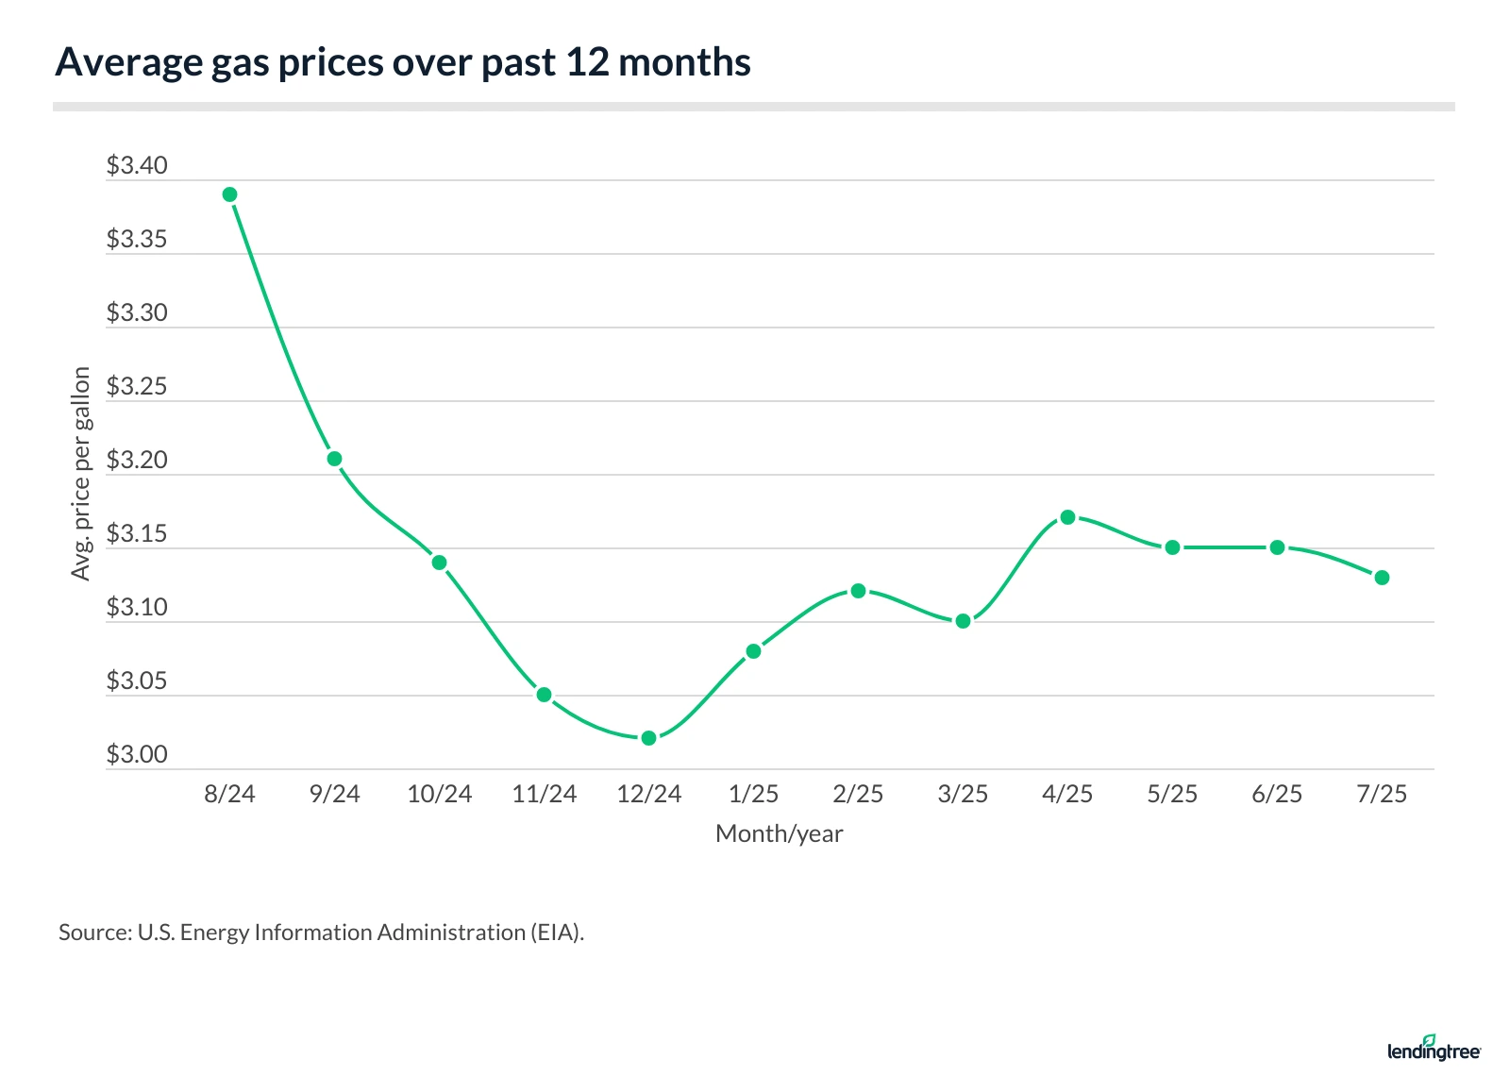1510x1076 pixels.
Task: Click the 5/25 data point marker
Action: (1172, 547)
